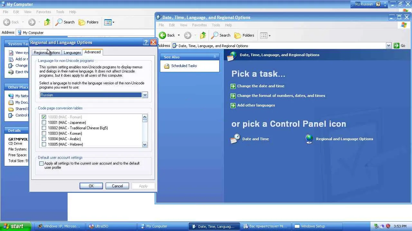The image size is (412, 231).
Task: Switch to Windows Setup taskbar button
Action: coord(317,226)
